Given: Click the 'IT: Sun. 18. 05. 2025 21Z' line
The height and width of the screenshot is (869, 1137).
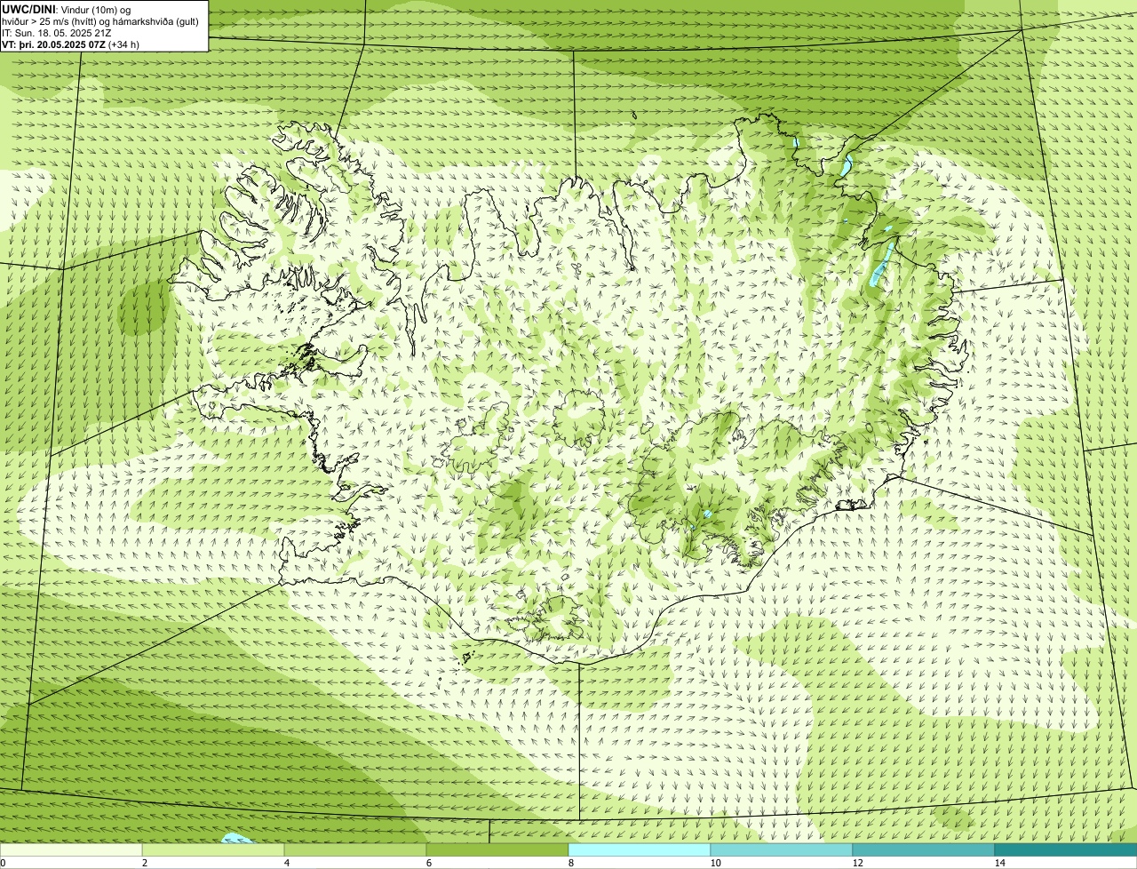Looking at the screenshot, I should [57, 33].
